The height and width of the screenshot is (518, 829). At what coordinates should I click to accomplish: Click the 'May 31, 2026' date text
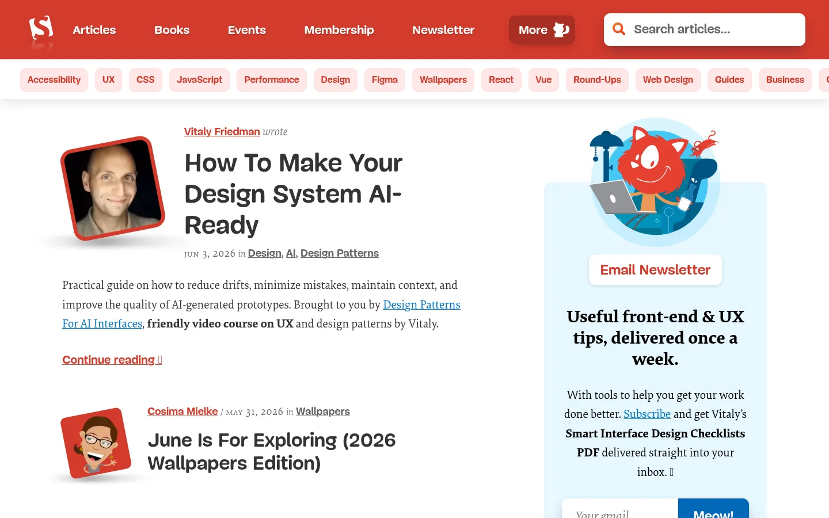pos(254,412)
